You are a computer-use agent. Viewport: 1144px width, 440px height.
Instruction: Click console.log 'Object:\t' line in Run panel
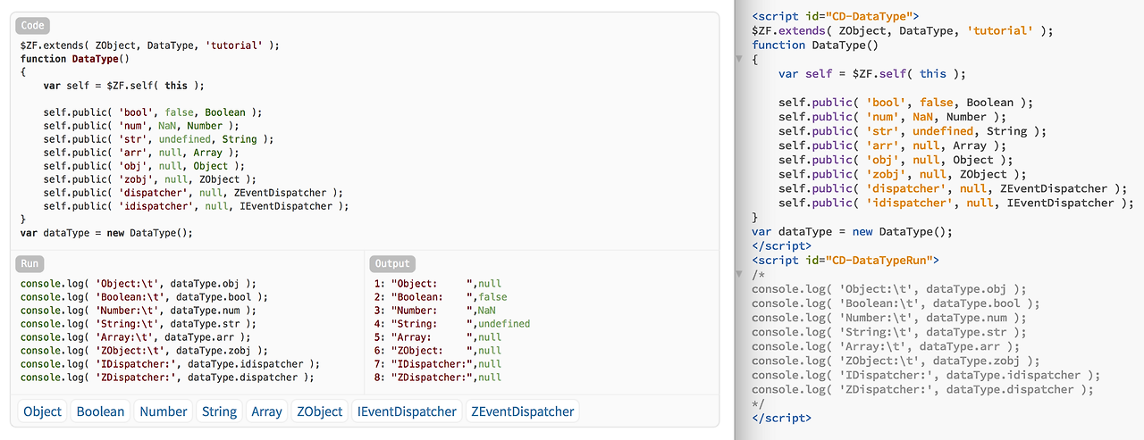[138, 284]
